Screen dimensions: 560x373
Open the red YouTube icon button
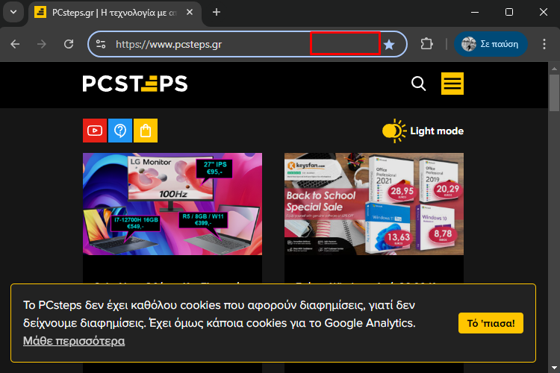(95, 131)
